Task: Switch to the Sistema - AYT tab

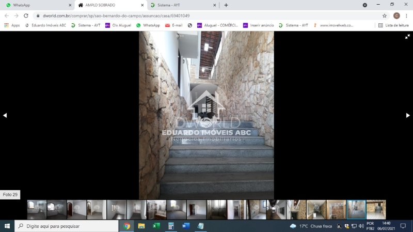Action: coord(182,5)
